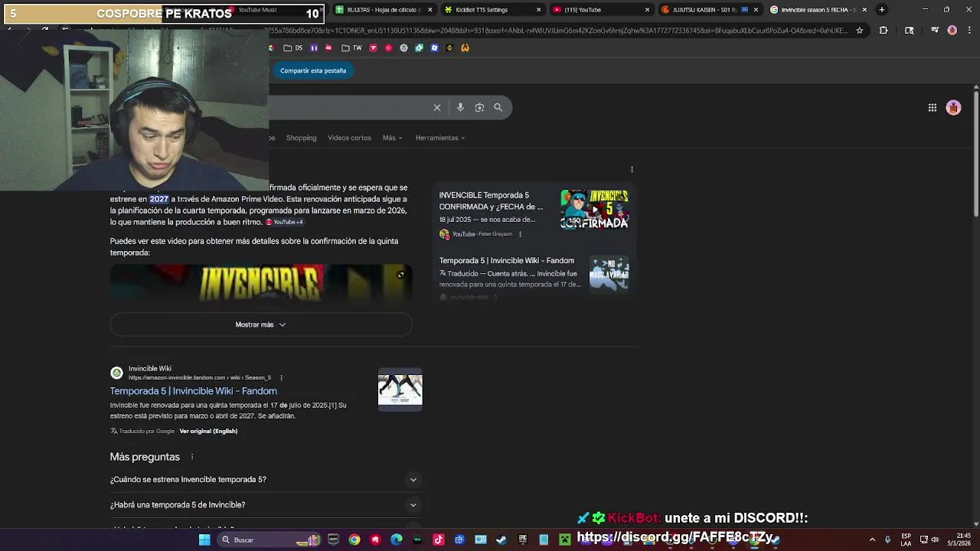The image size is (980, 551).
Task: Expand ¿Cuándo se estrena Invencible temporada 5?
Action: (265, 480)
